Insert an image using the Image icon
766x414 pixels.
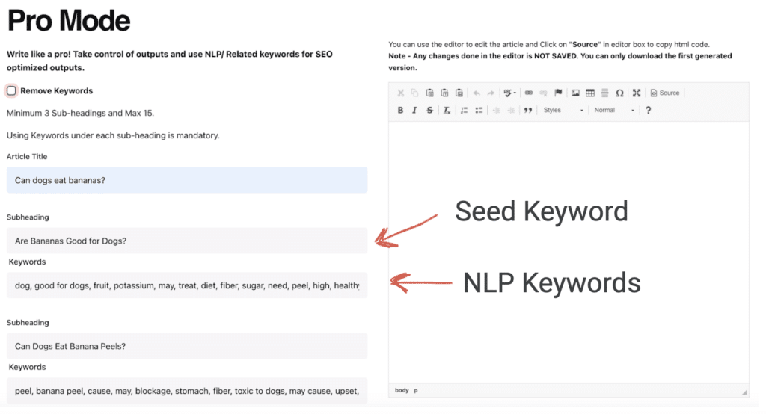click(x=575, y=93)
